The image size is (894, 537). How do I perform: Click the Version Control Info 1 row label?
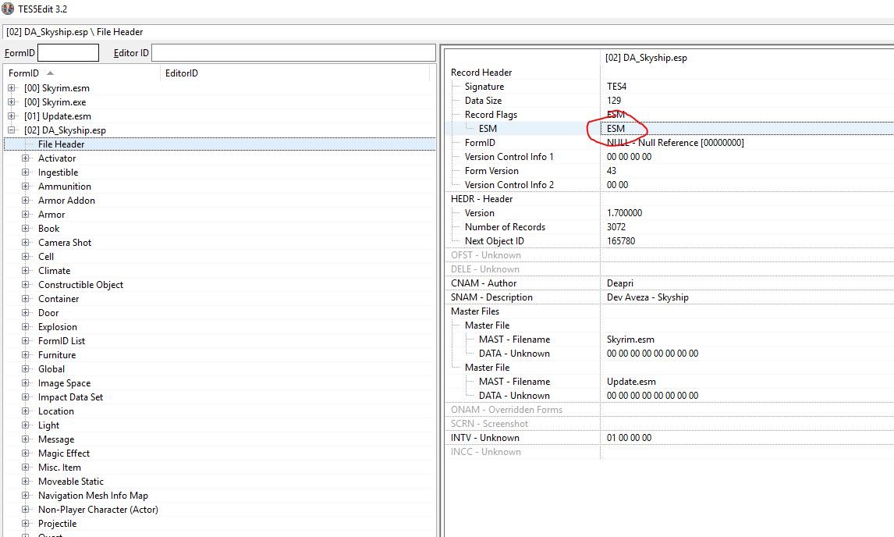(x=509, y=157)
